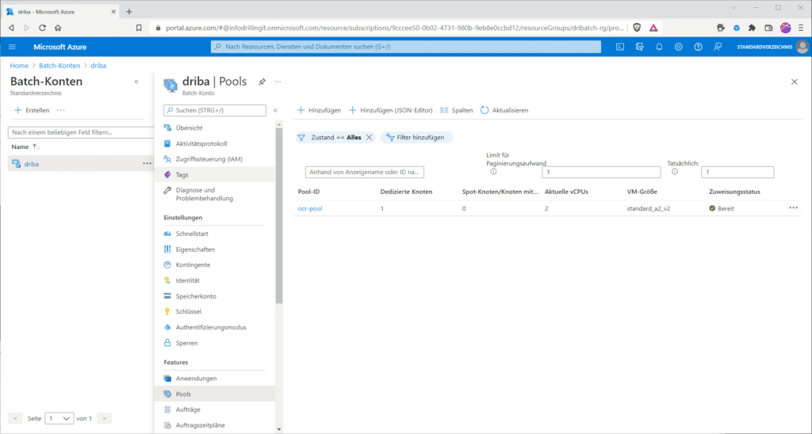Open more commands next to Erstellen
The height and width of the screenshot is (434, 812).
click(61, 110)
